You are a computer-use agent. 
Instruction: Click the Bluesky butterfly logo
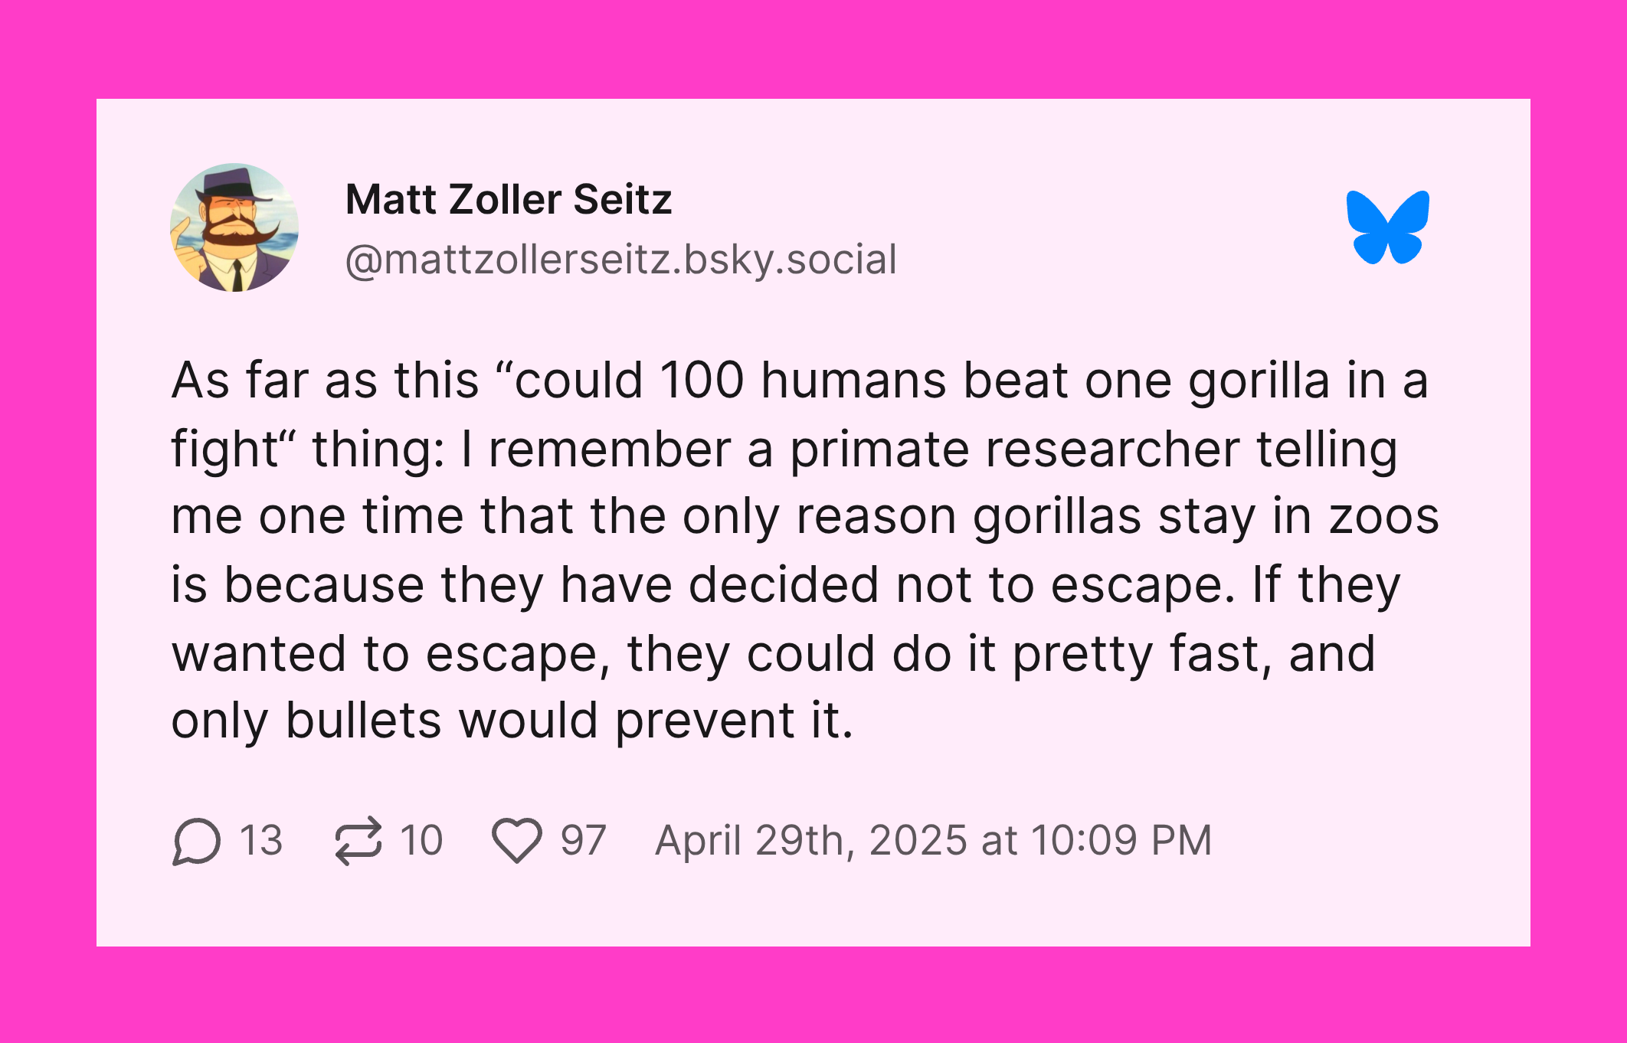1387,227
